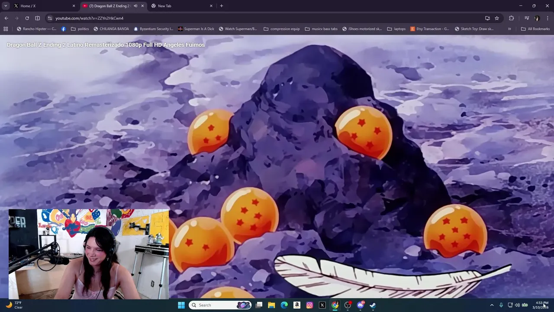
Task: Open the Chrome profile avatar
Action: pos(537,18)
